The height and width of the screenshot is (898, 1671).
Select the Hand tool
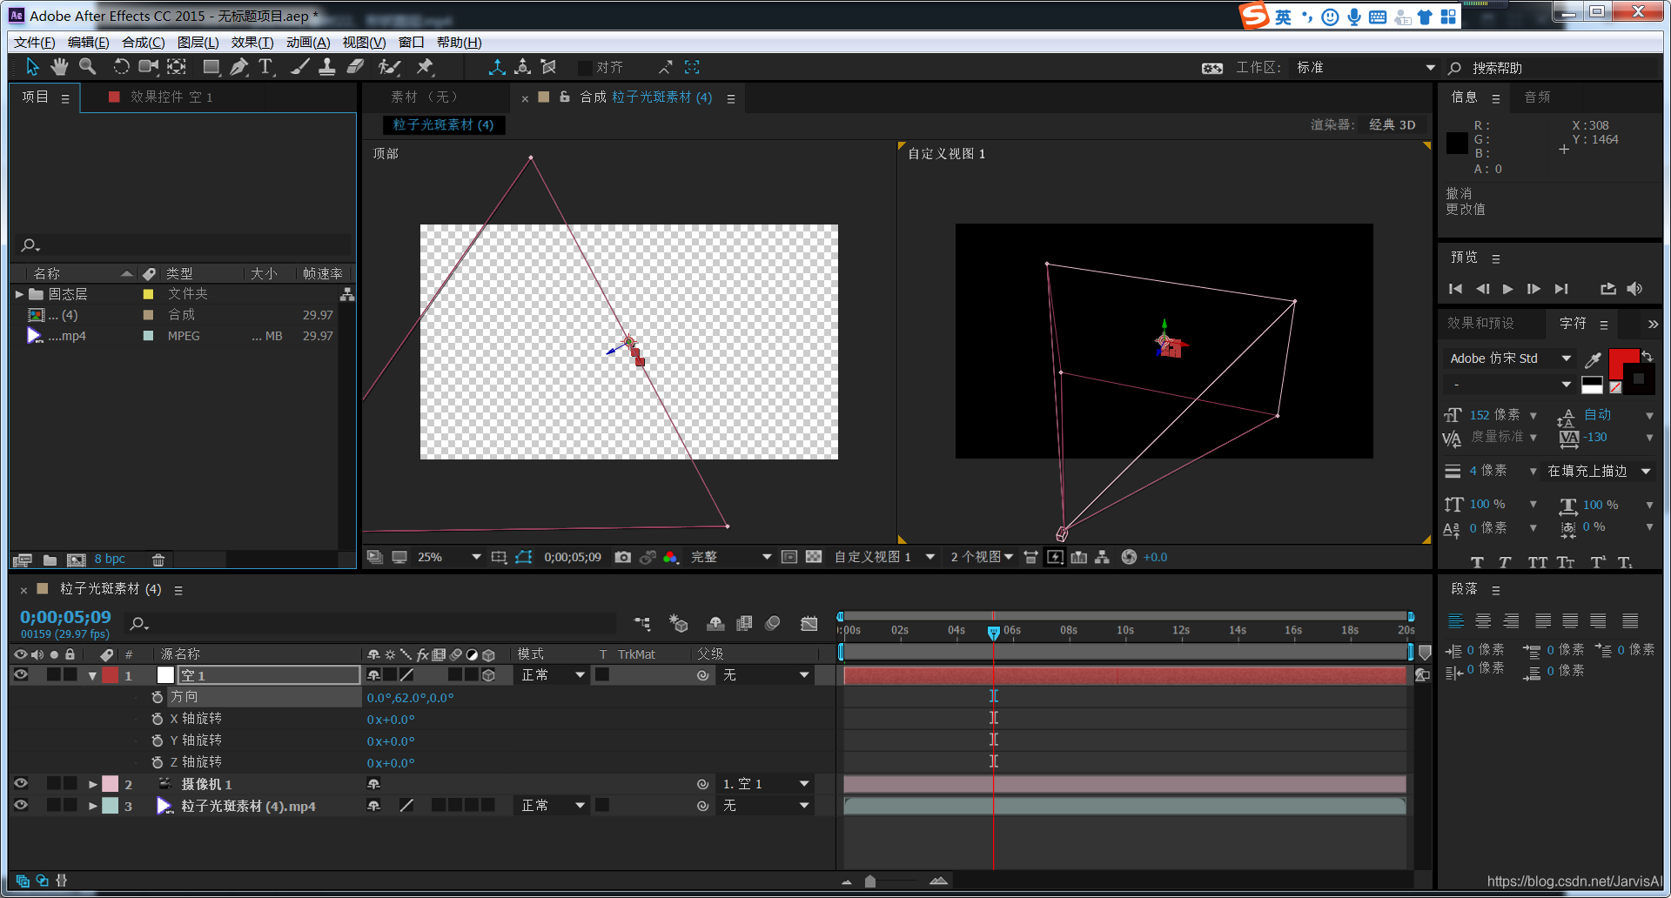[x=59, y=67]
